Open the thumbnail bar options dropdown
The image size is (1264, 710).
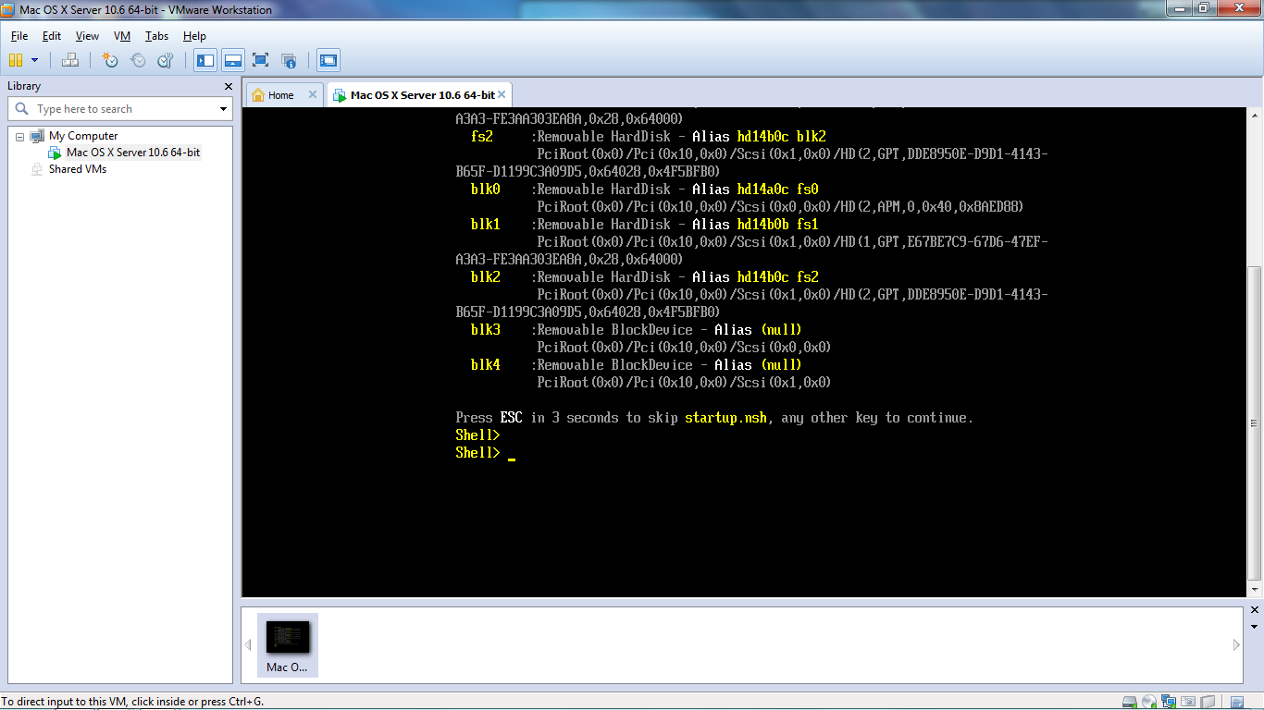[x=1255, y=627]
